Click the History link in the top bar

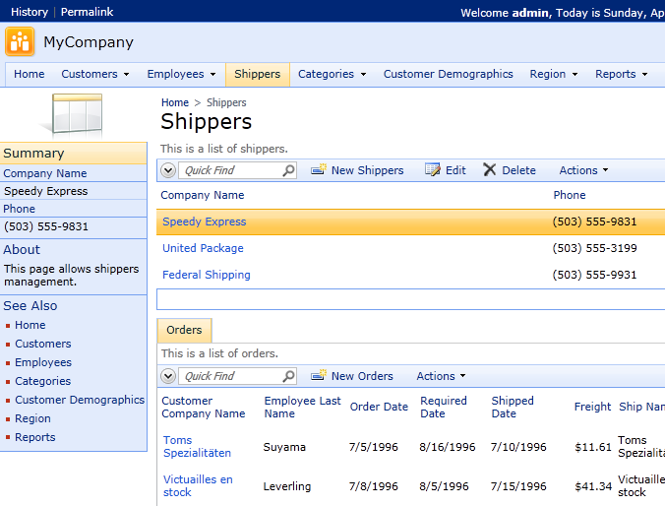coord(30,12)
